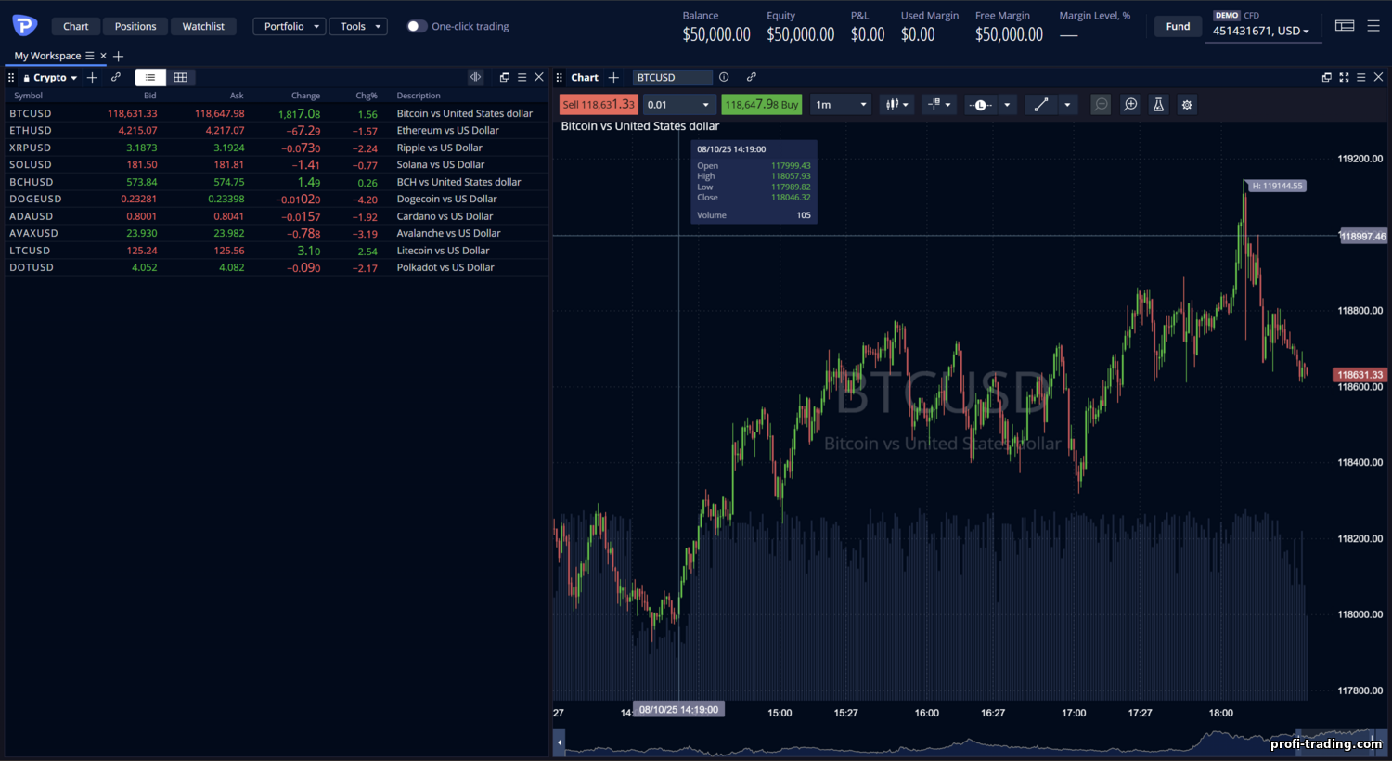
Task: Switch watchlist to list view
Action: 150,77
